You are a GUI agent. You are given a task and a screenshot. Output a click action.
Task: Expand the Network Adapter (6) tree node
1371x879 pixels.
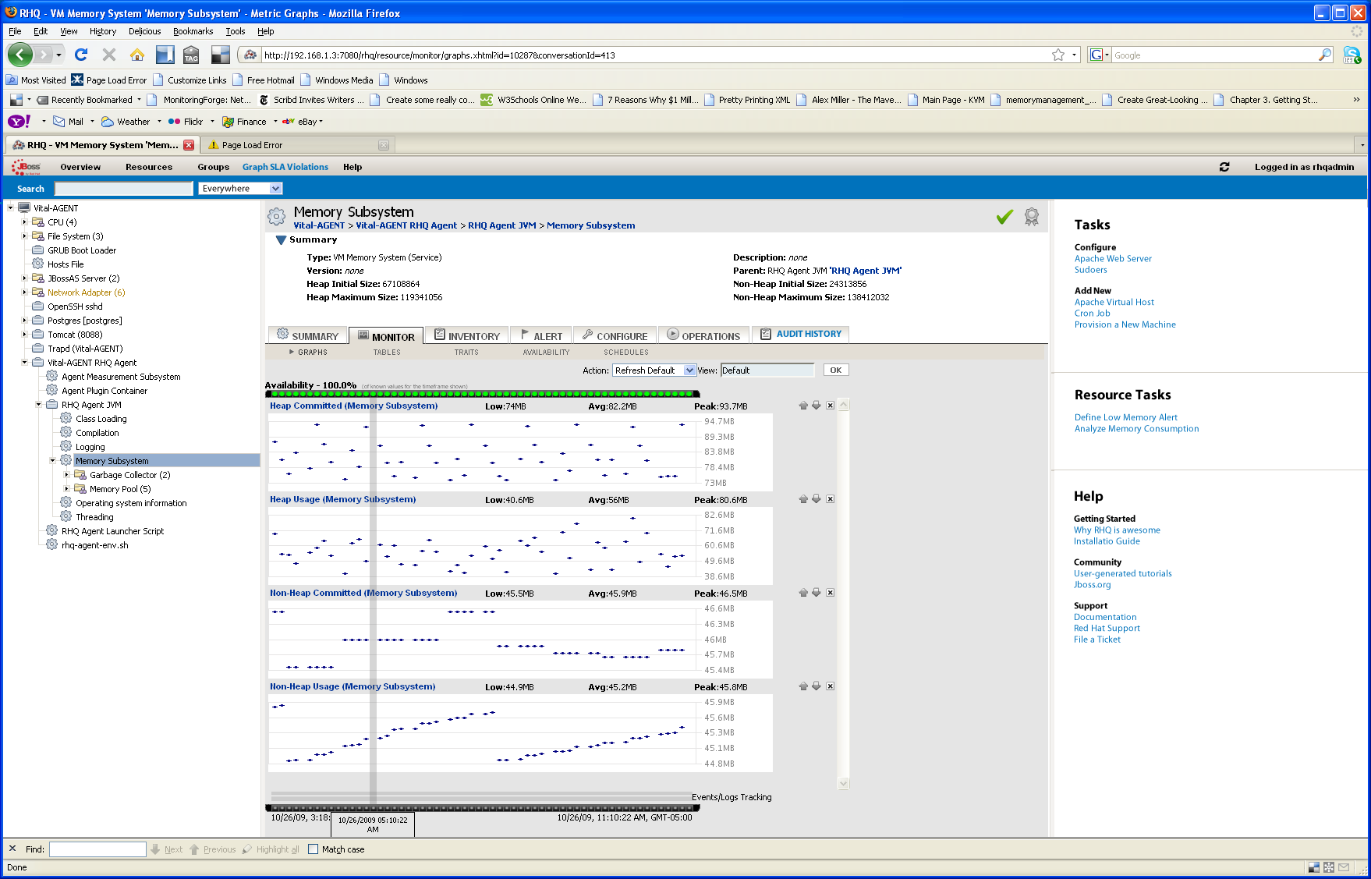tap(25, 292)
